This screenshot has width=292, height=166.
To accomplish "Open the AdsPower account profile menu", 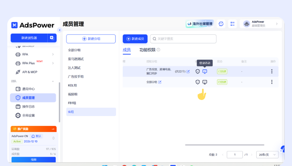I will click(x=261, y=24).
